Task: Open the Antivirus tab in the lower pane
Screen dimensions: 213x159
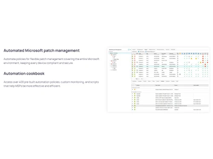Action: click(168, 81)
